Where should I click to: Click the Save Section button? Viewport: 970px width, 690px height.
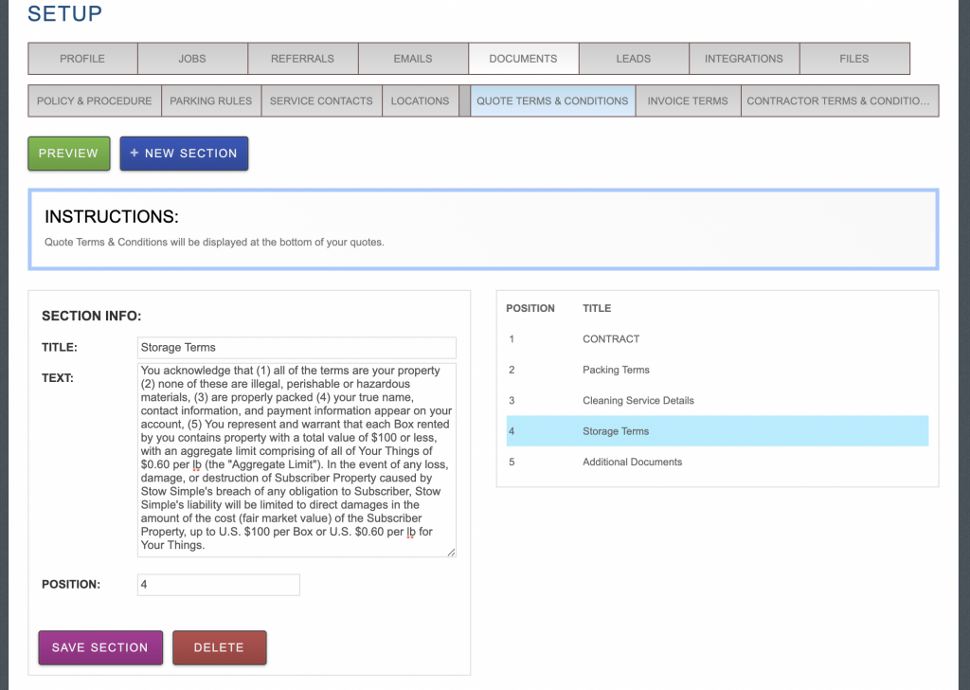pyautogui.click(x=100, y=647)
